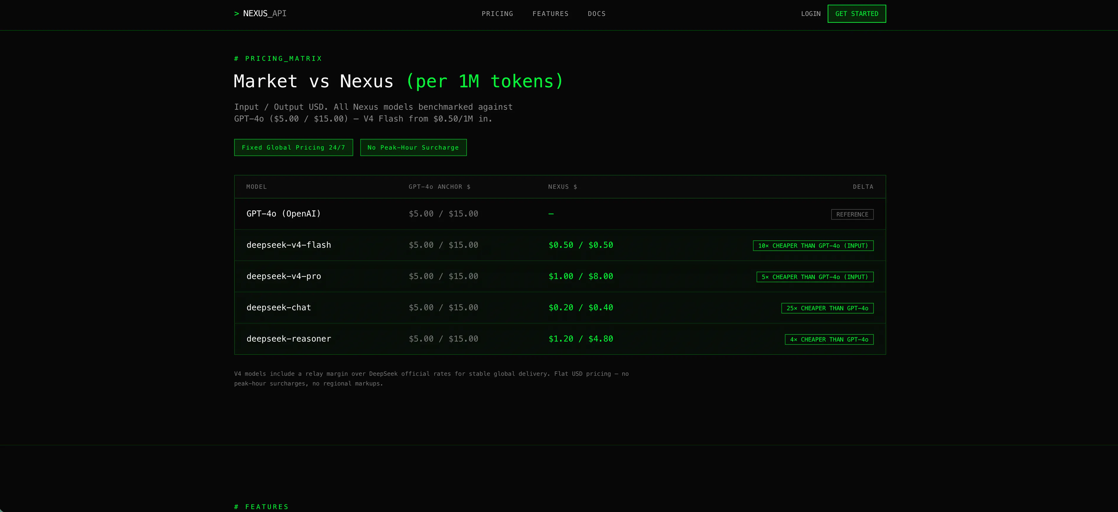The height and width of the screenshot is (512, 1118).
Task: Click the GPT-4o ANCHOR $ column header
Action: tap(439, 187)
